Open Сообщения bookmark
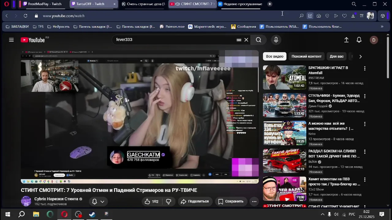 point(243,27)
